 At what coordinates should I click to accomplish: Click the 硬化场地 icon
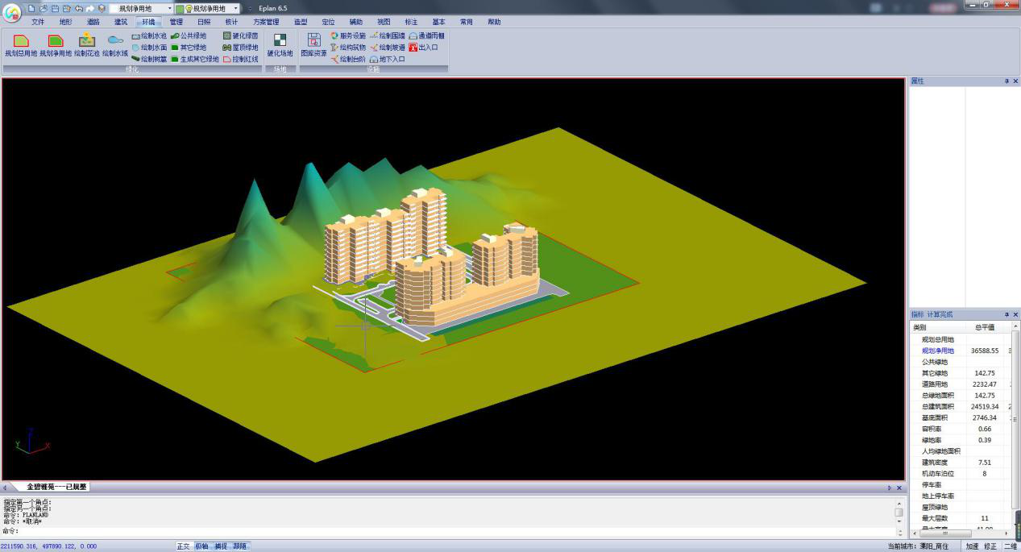[x=280, y=42]
